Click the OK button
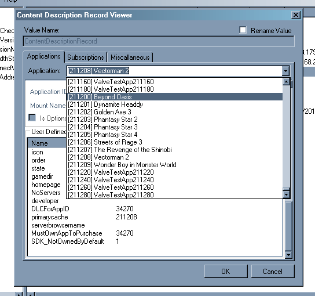The image size is (315, 296). pos(226,272)
